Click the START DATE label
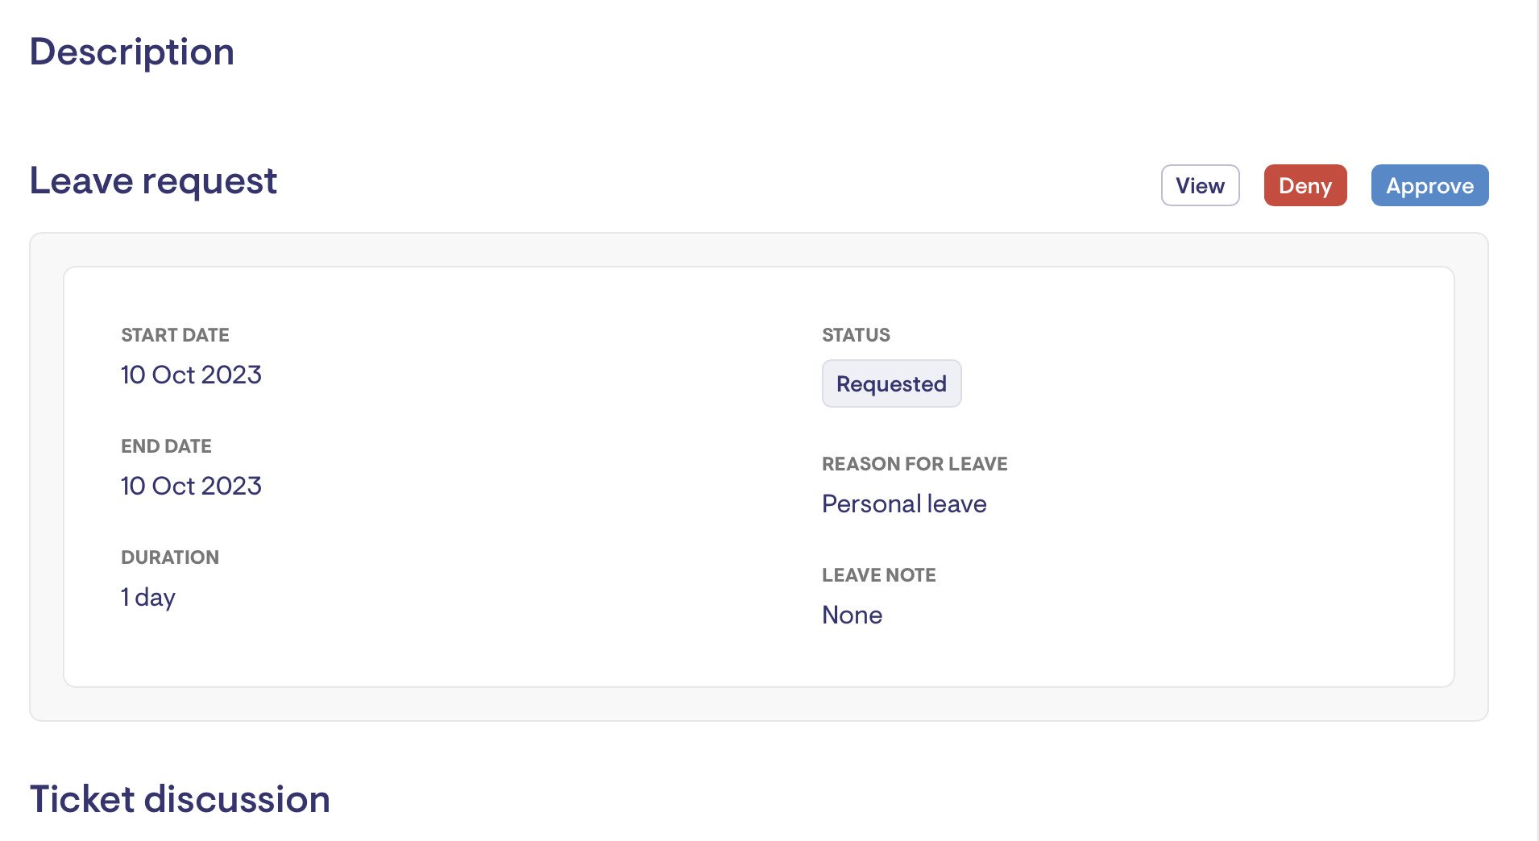 (175, 335)
